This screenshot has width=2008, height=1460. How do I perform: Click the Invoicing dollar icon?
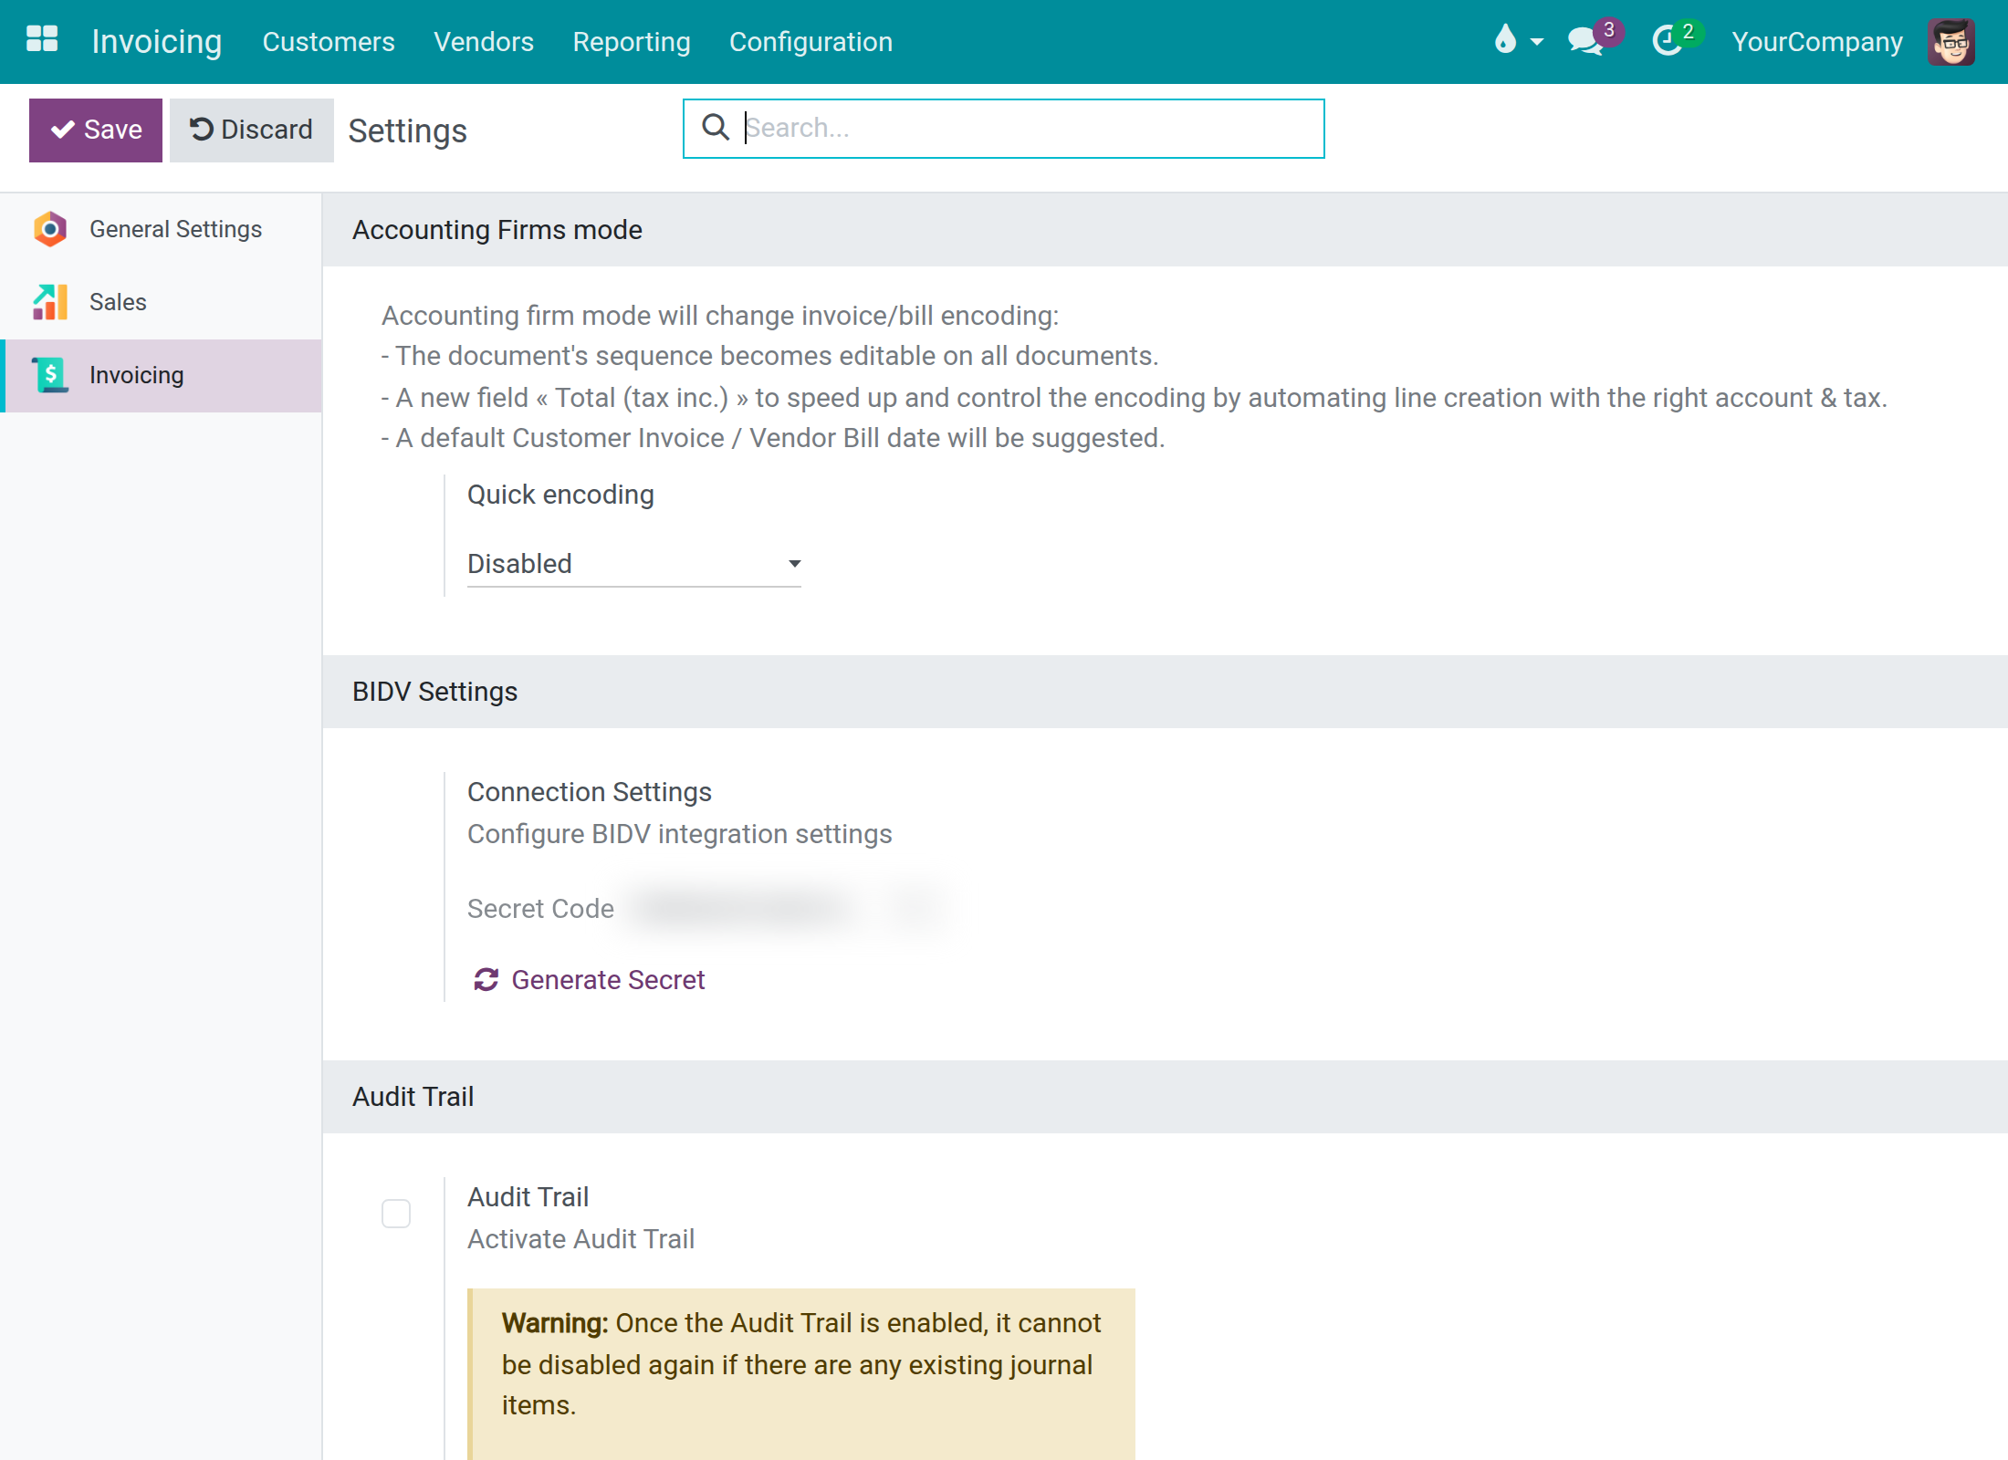tap(50, 375)
